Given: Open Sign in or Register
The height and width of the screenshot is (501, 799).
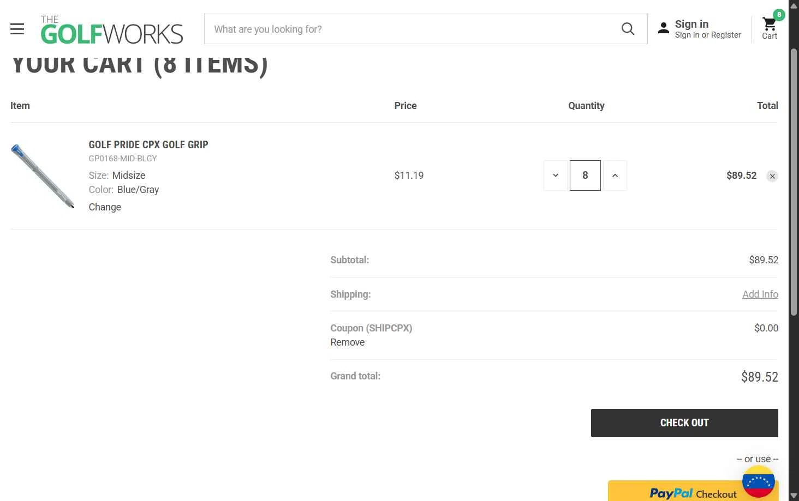Looking at the screenshot, I should coord(708,35).
